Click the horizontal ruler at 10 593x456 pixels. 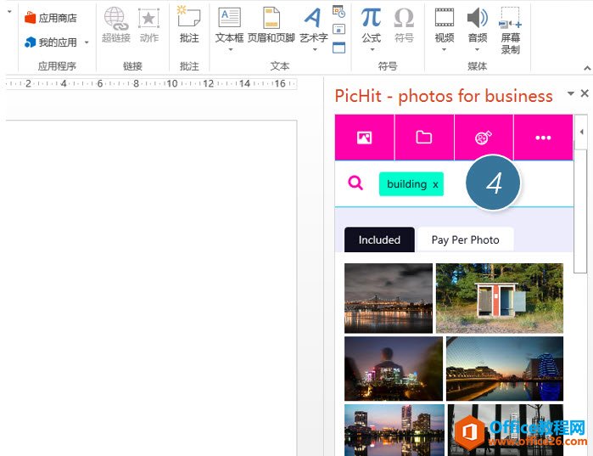click(x=172, y=83)
